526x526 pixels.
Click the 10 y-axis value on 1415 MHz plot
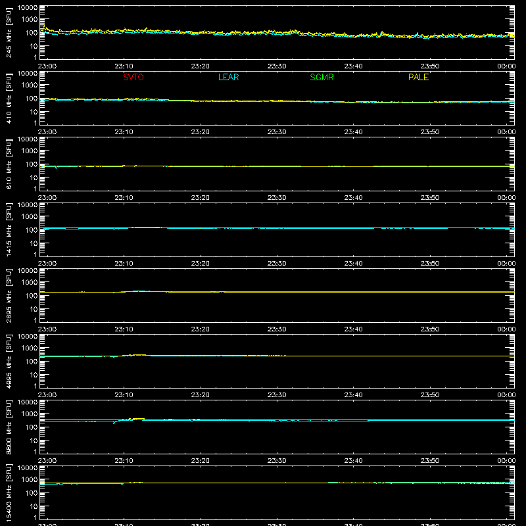click(34, 243)
